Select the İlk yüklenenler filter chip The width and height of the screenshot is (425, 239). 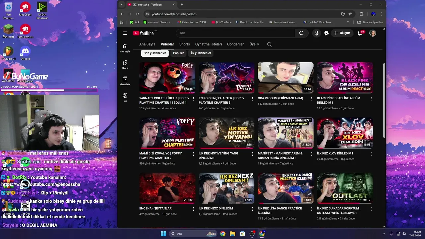[x=201, y=53]
